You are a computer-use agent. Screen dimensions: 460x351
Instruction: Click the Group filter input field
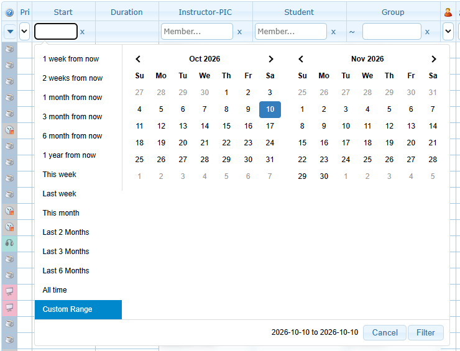click(x=392, y=32)
